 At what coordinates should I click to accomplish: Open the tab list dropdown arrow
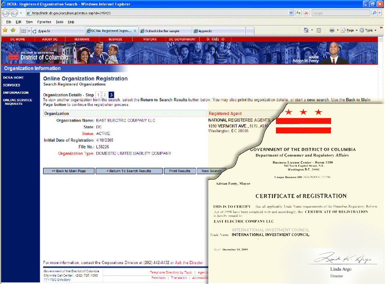click(29, 31)
